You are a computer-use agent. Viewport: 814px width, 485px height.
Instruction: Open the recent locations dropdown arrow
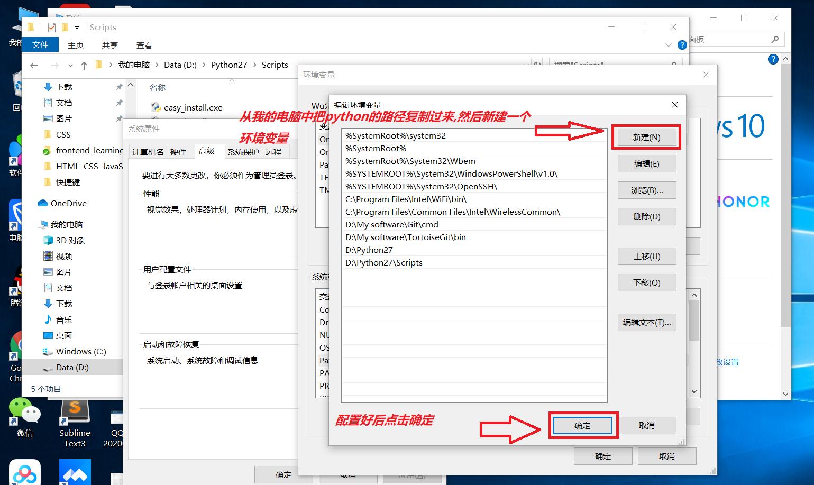[70, 66]
